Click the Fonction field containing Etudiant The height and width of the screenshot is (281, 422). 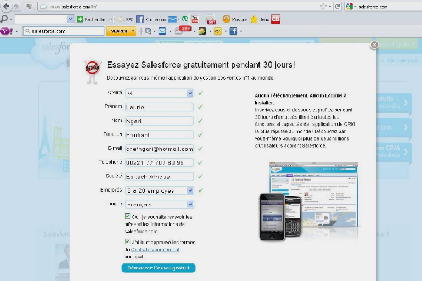click(x=159, y=135)
